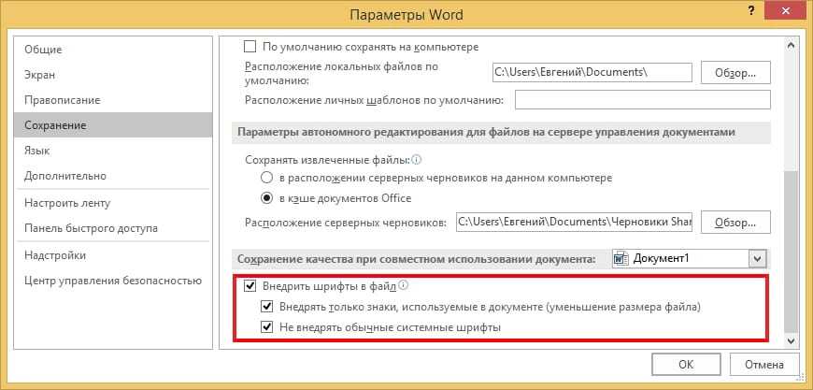Uncheck Не внедрять обычные системные шрифты
813x390 pixels.
point(268,327)
